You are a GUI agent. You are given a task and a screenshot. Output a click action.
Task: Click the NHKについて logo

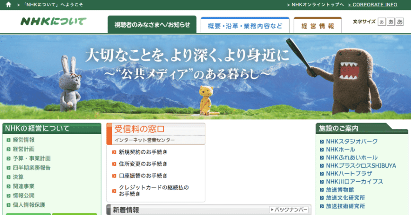(54, 21)
